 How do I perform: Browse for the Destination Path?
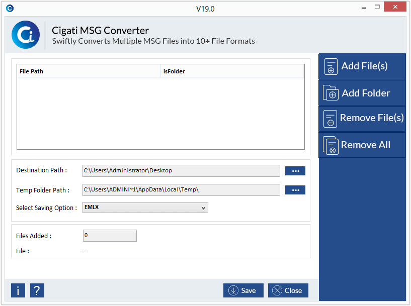click(x=295, y=171)
